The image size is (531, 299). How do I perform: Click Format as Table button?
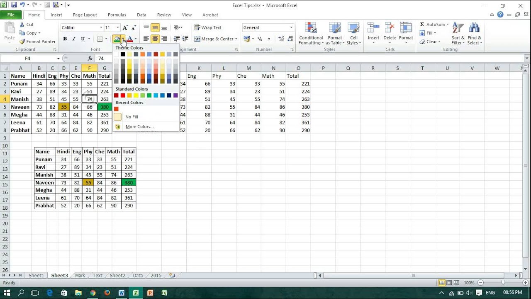pyautogui.click(x=335, y=34)
